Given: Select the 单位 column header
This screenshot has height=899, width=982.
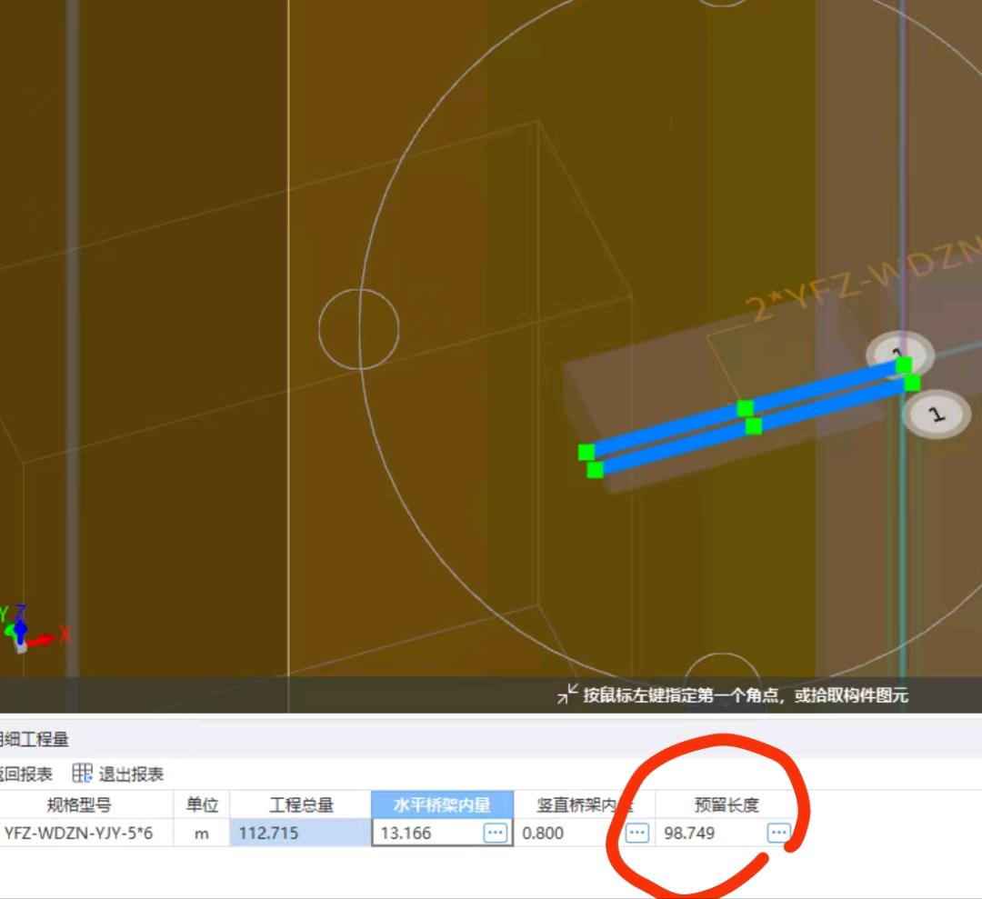Looking at the screenshot, I should pyautogui.click(x=202, y=804).
